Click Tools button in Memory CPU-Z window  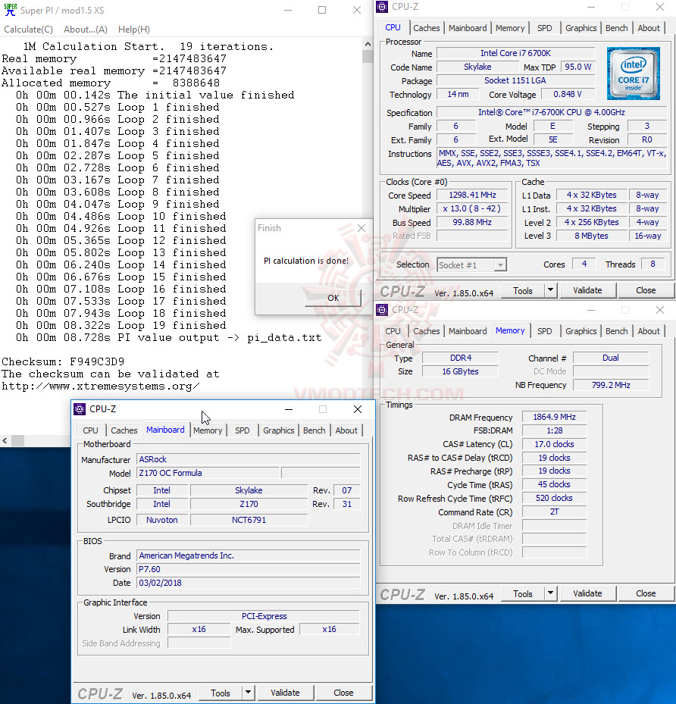click(x=522, y=594)
